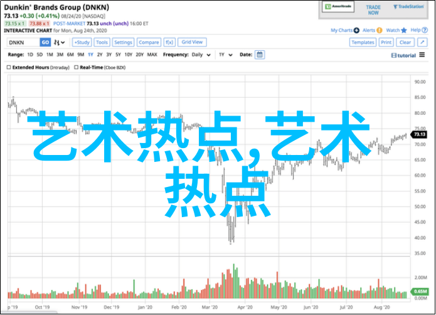Select the 5Y range

pyautogui.click(x=118, y=55)
